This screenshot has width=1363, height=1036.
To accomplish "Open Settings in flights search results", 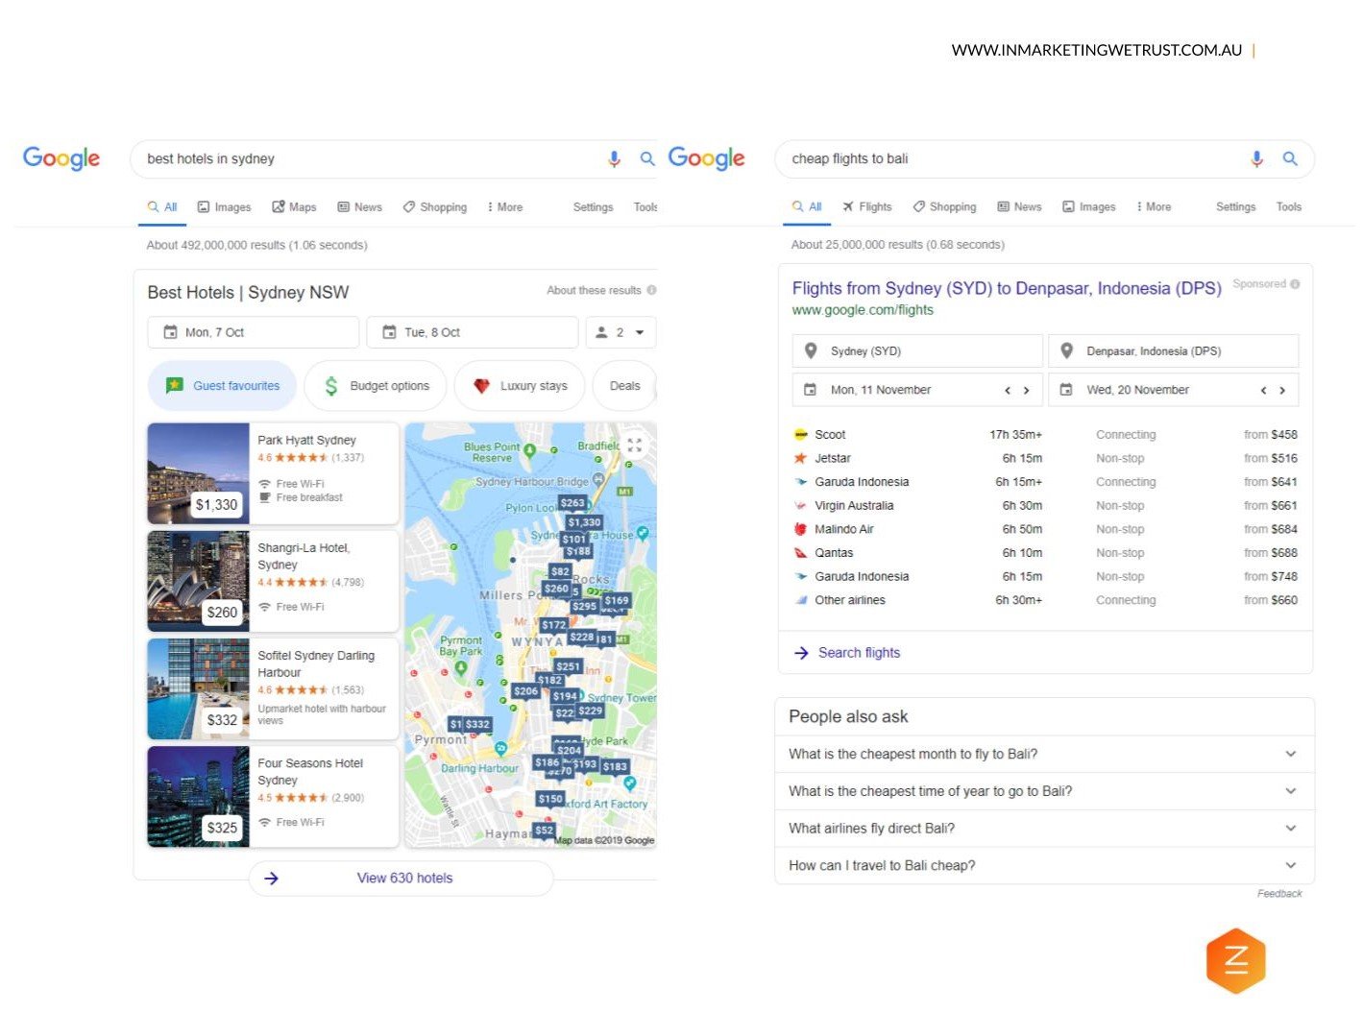I will 1235,207.
